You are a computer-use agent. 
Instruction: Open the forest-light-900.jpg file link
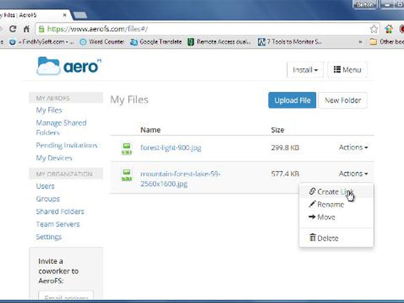click(170, 148)
